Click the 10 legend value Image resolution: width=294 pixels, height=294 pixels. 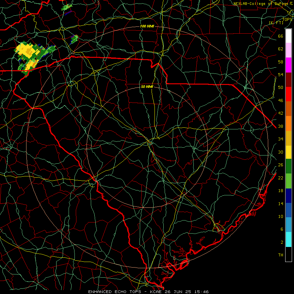tap(281, 216)
